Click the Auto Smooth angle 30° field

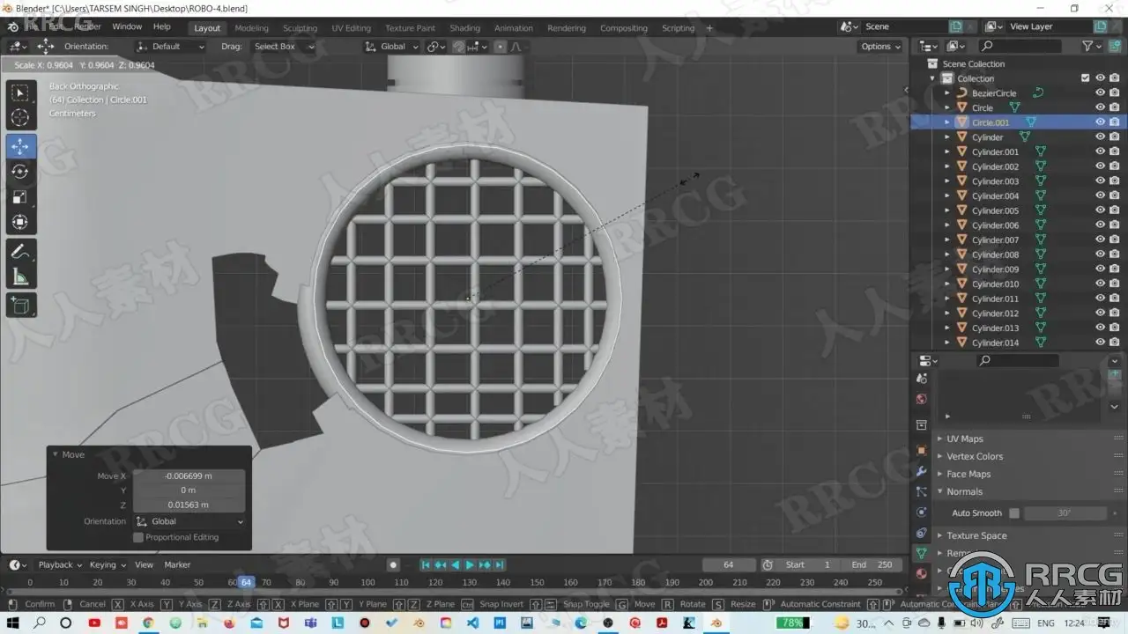1065,512
